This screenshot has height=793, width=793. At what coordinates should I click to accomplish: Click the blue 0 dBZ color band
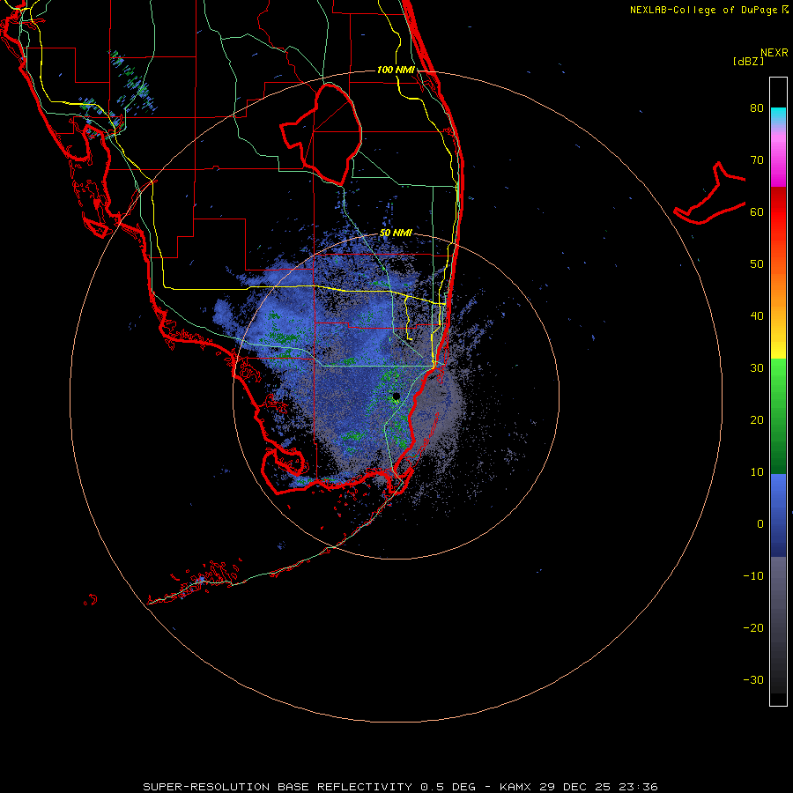(778, 524)
